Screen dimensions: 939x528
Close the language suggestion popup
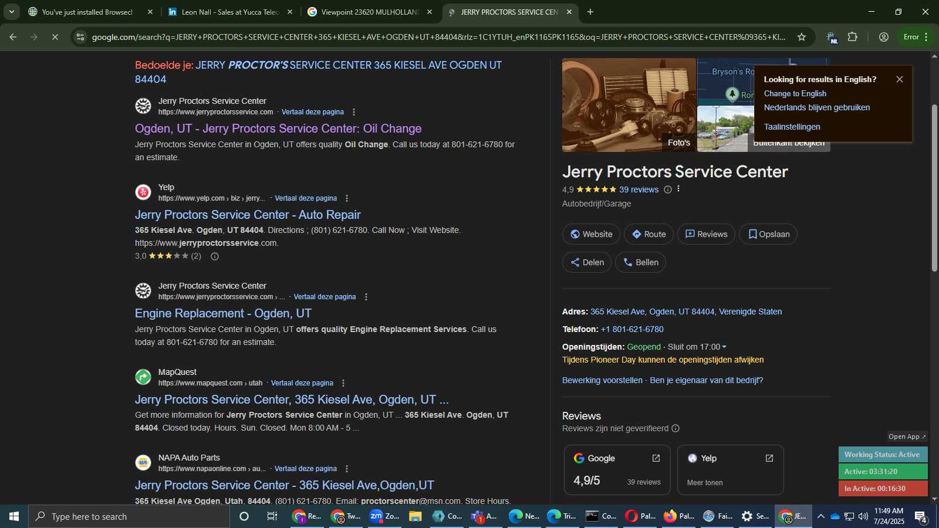(x=899, y=79)
